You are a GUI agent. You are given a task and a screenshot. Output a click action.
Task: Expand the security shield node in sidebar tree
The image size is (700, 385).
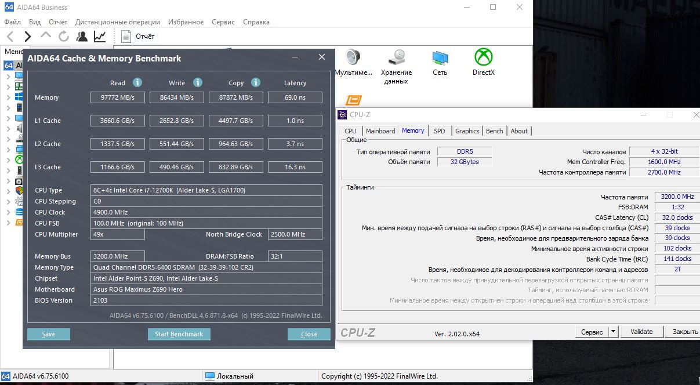8,191
